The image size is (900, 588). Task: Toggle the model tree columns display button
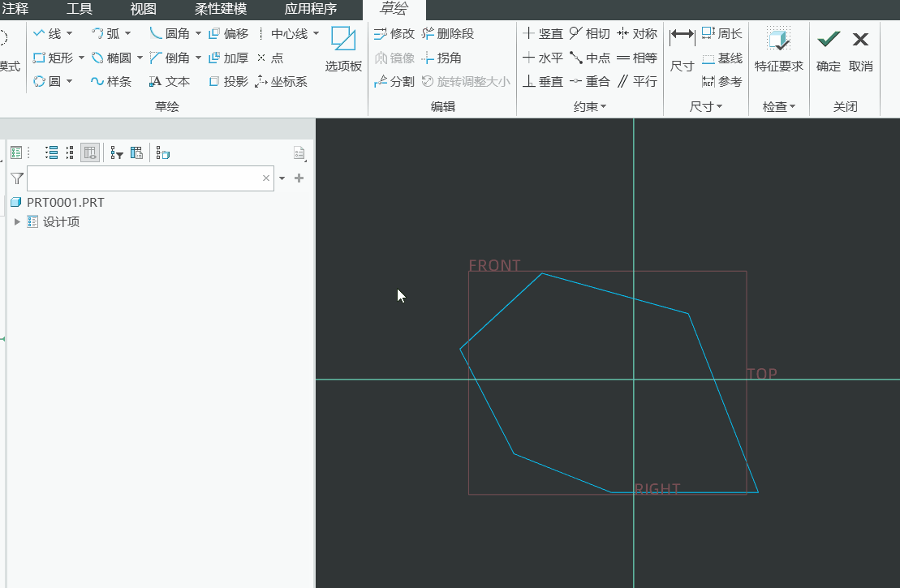[x=89, y=152]
